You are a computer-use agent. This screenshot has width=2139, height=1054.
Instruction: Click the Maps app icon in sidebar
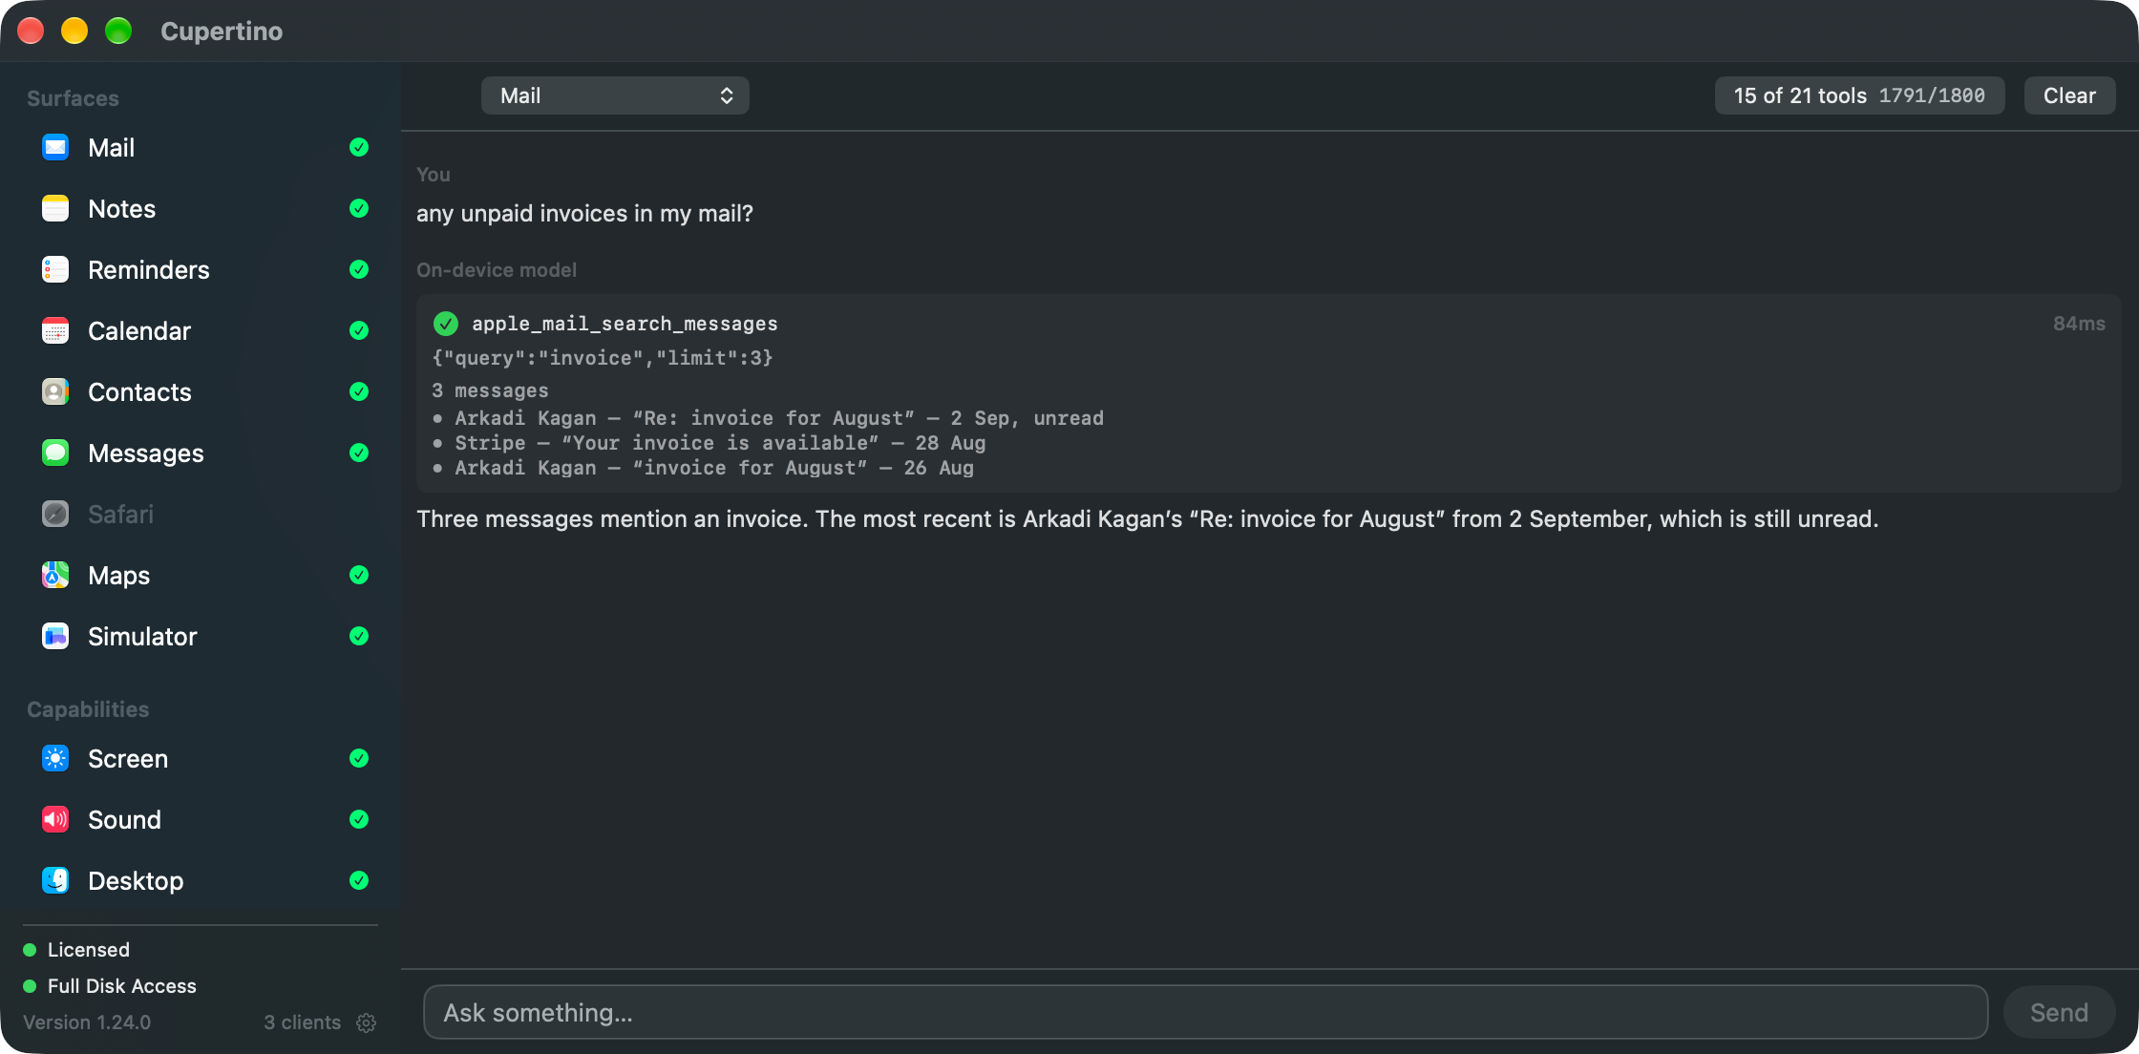55,575
